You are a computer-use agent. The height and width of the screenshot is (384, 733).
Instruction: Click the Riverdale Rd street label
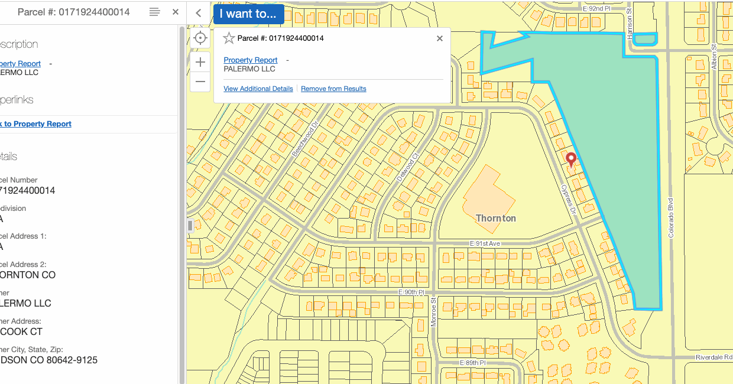coord(714,357)
